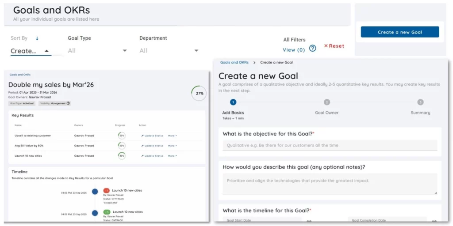Screen dimensions: 453x226
Task: Click the View (0) filters link
Action: click(x=294, y=50)
